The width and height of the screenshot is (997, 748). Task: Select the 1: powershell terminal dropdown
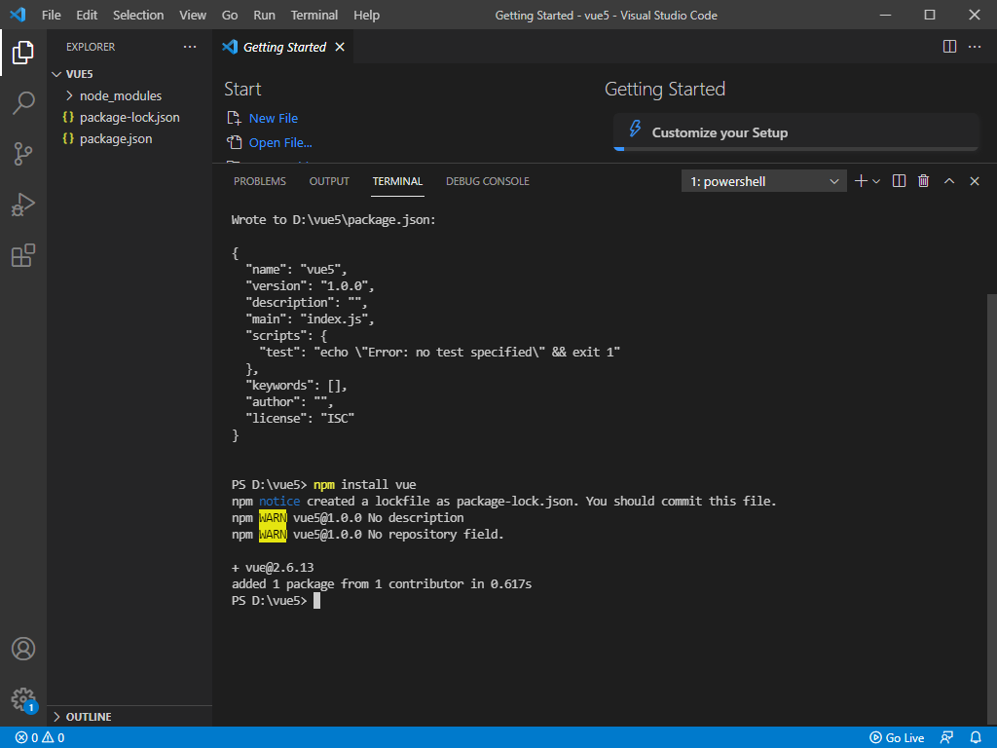(x=763, y=181)
